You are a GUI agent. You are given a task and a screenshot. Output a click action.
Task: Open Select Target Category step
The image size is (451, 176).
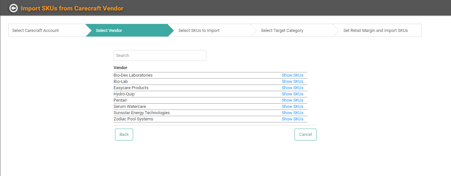point(292,30)
